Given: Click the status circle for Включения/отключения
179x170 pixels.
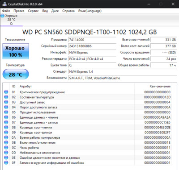Looking at the screenshot, I should [x=6, y=142].
